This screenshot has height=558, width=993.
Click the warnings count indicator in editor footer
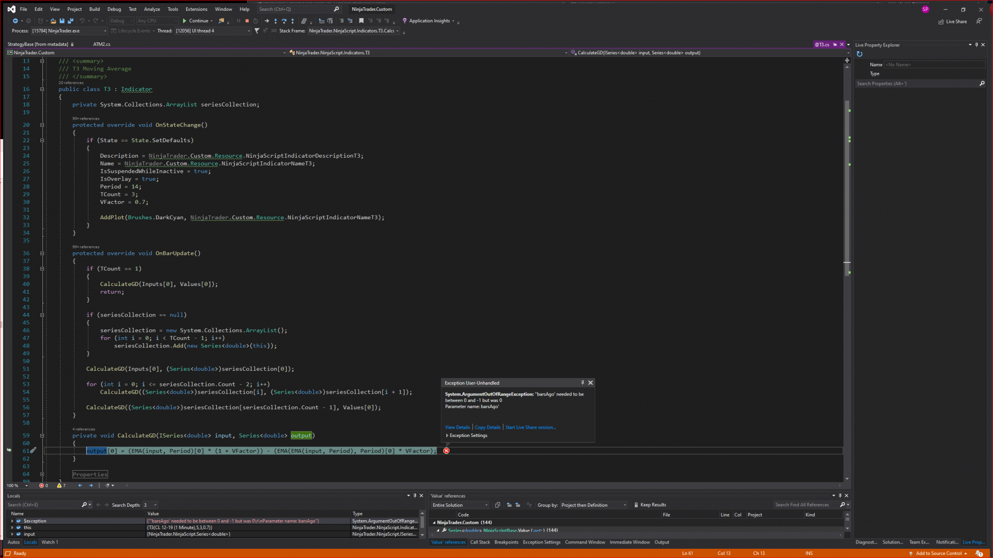tap(62, 486)
